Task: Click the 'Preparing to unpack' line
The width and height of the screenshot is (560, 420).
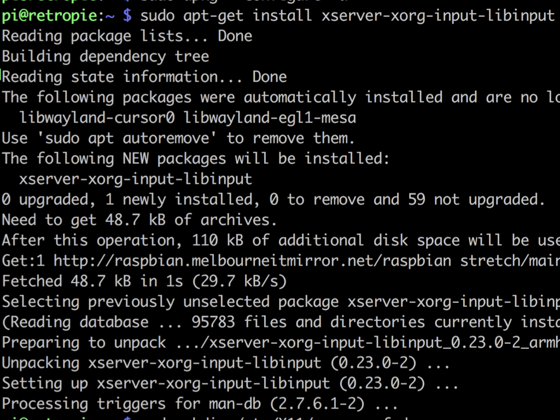Action: [281, 342]
